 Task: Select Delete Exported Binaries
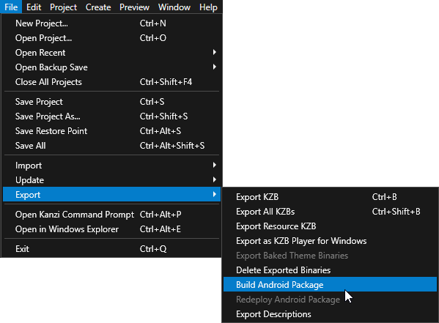click(330, 270)
